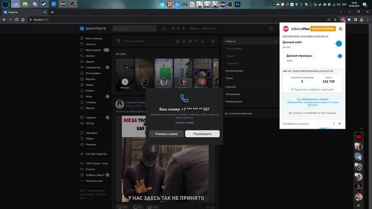The image size is (372, 209).
Task: Bookmark this page with star icon
Action: (335, 20)
